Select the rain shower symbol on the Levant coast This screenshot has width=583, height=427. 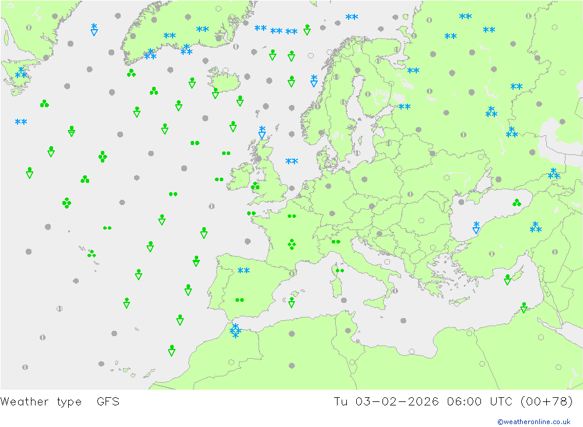tap(524, 308)
